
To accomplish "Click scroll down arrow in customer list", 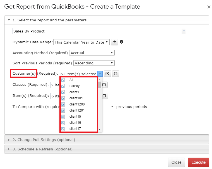I will pos(100,129).
